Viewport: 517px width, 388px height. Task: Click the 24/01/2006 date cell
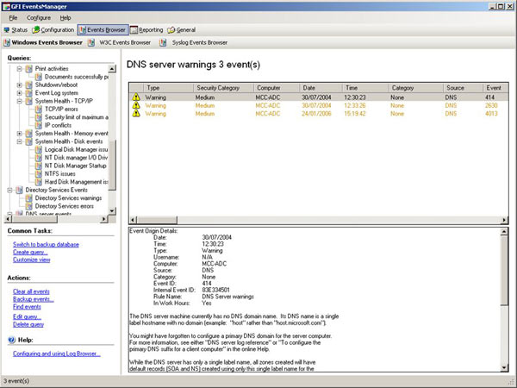316,114
